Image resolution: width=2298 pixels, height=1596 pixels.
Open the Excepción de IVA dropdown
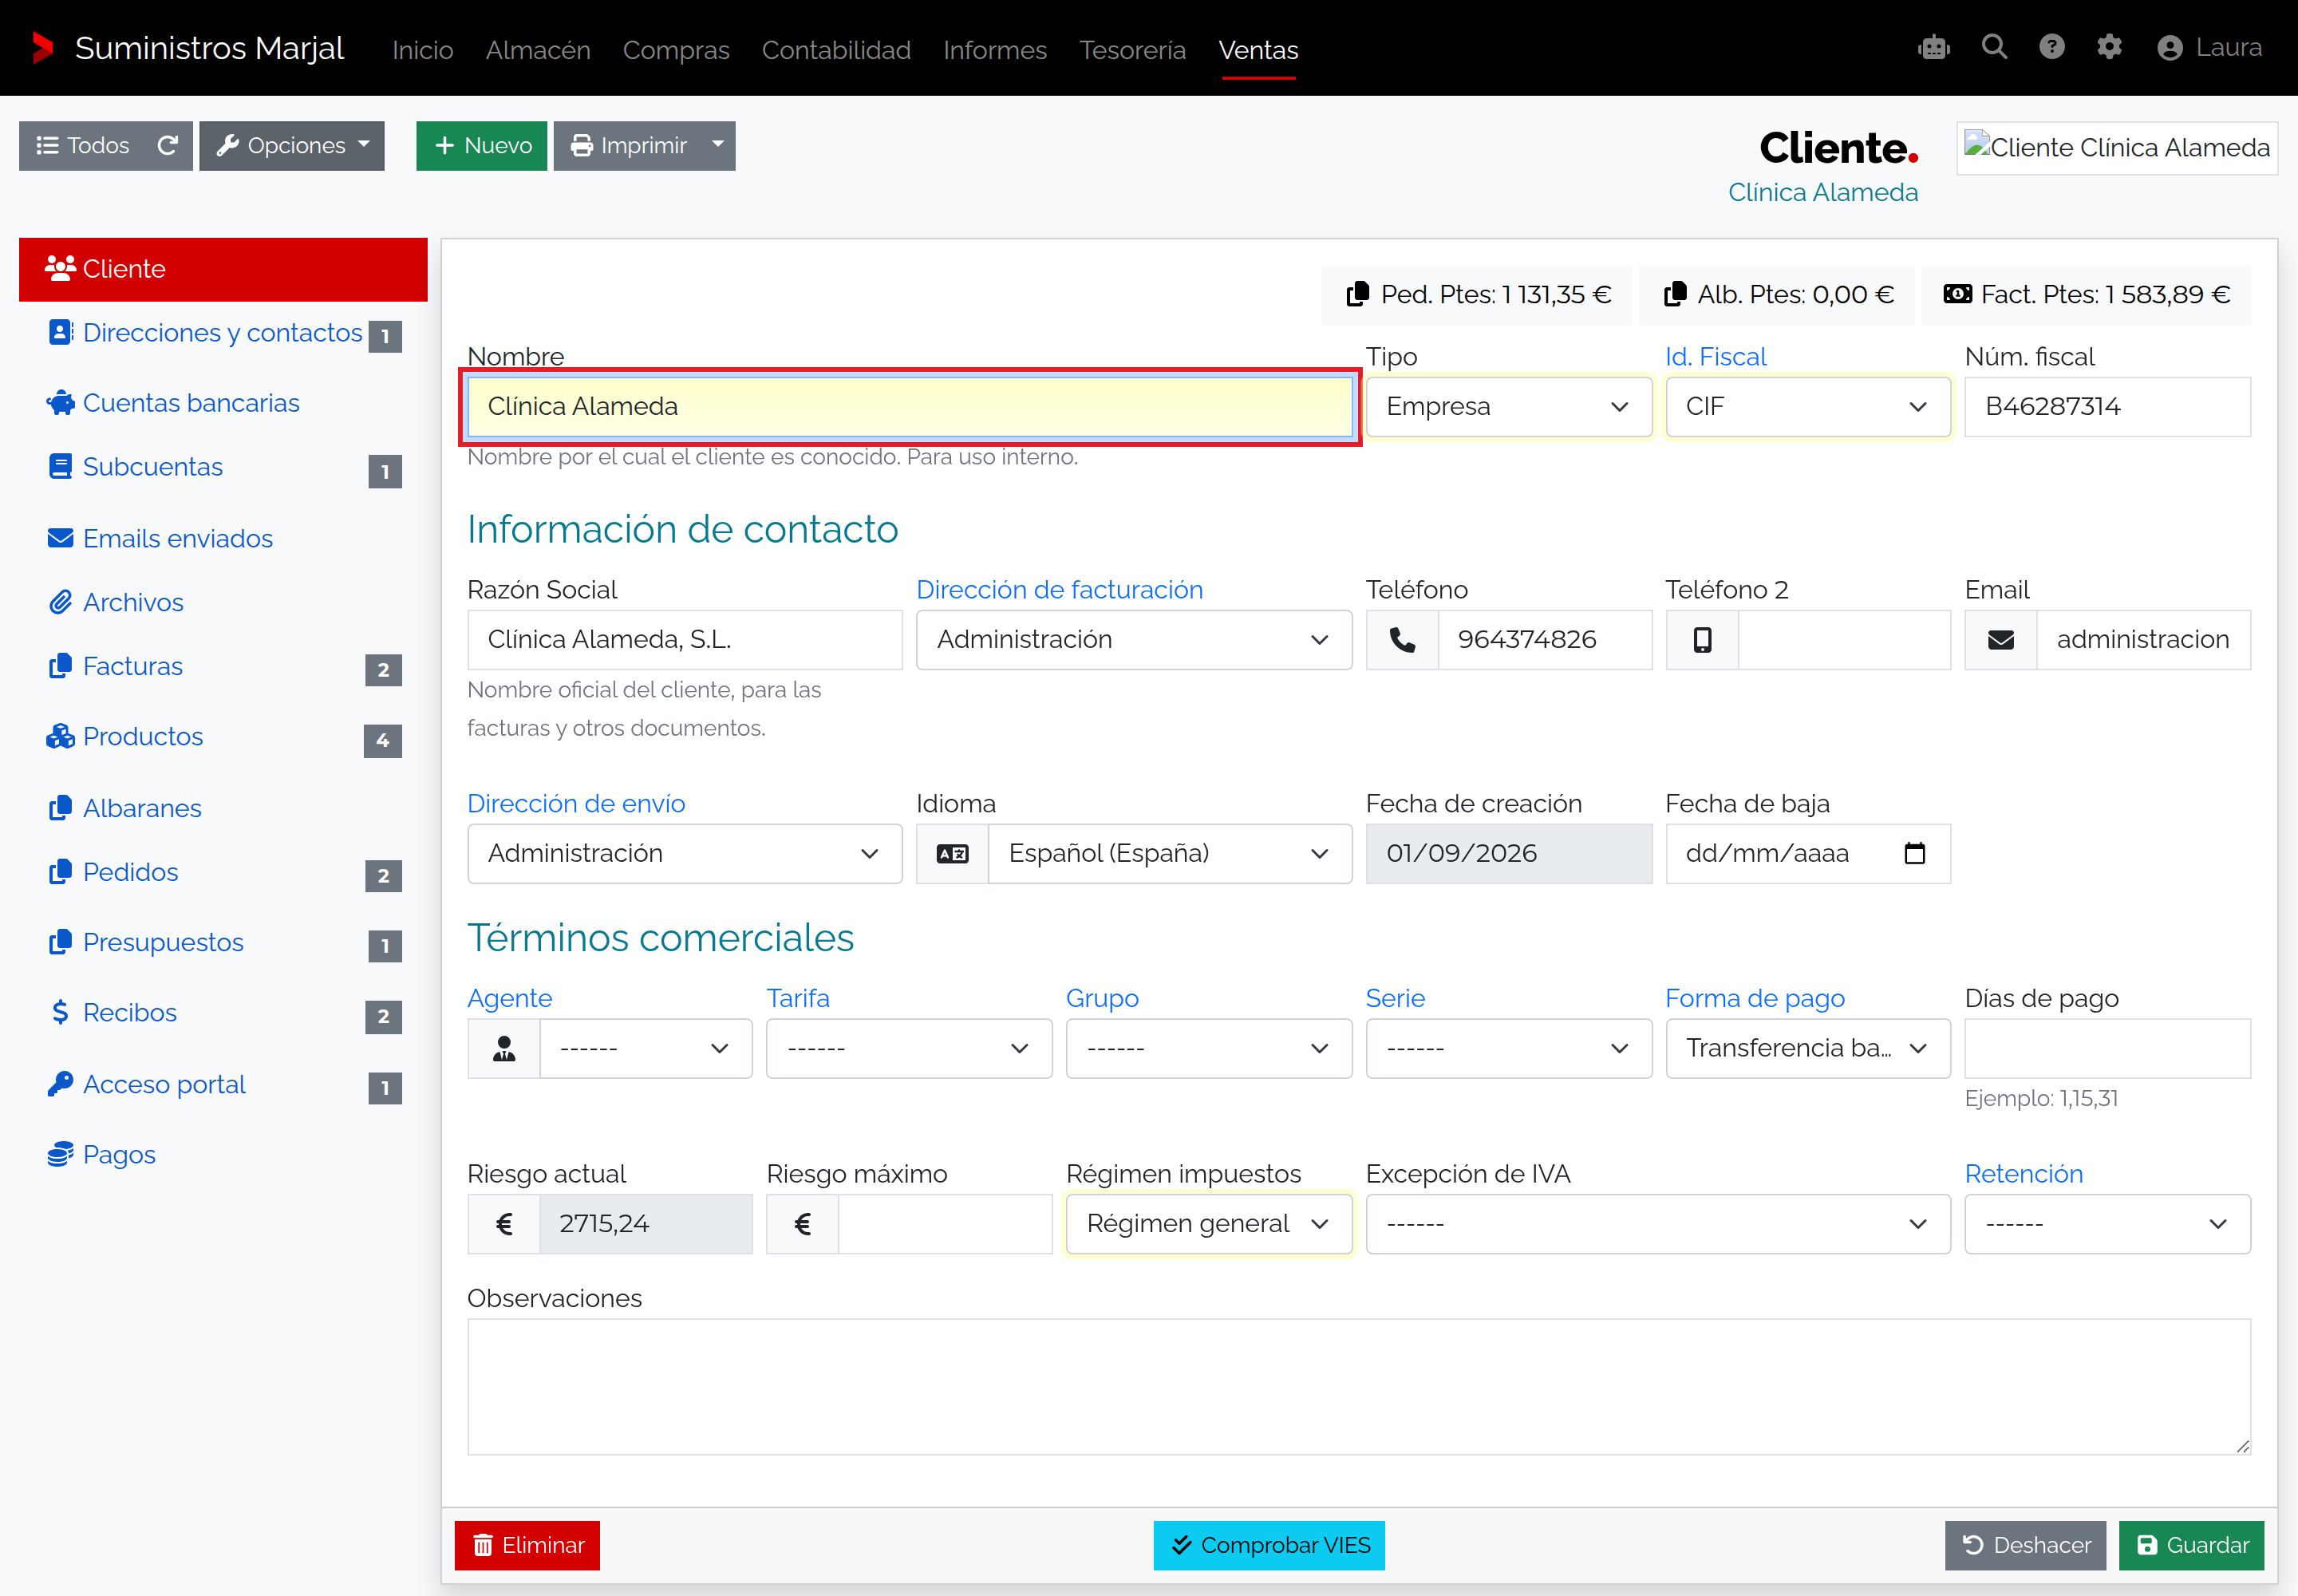click(x=1657, y=1223)
